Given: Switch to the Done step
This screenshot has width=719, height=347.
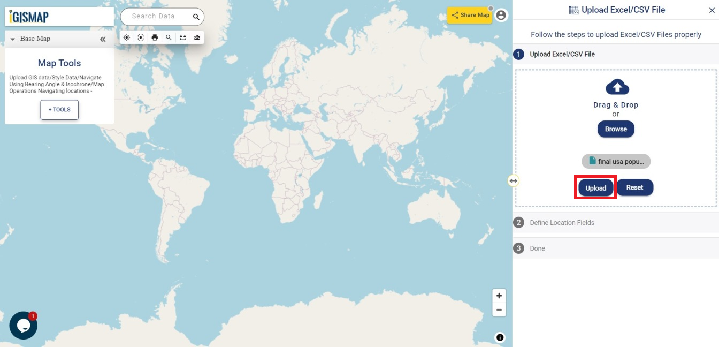Looking at the screenshot, I should (537, 248).
